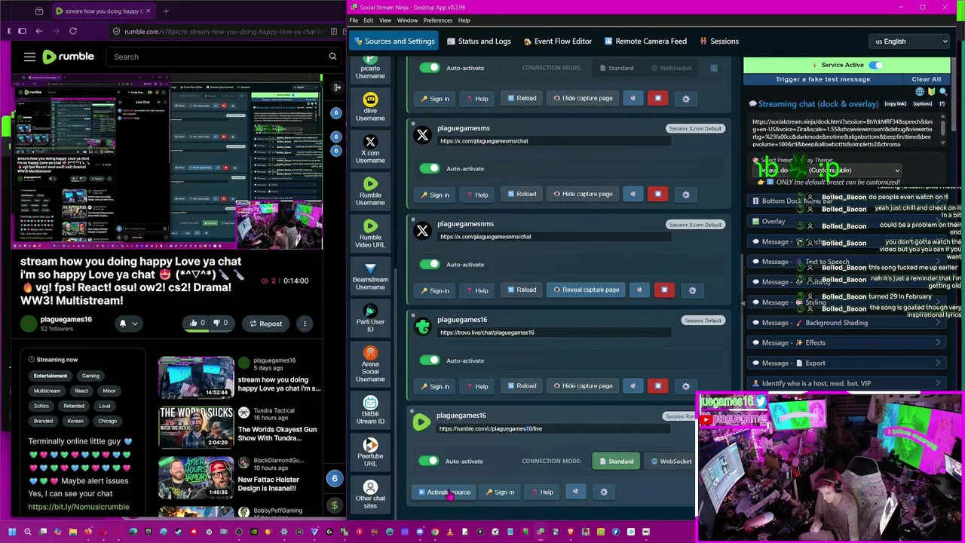Reveal capture page for plaguegamesnms

pyautogui.click(x=586, y=290)
